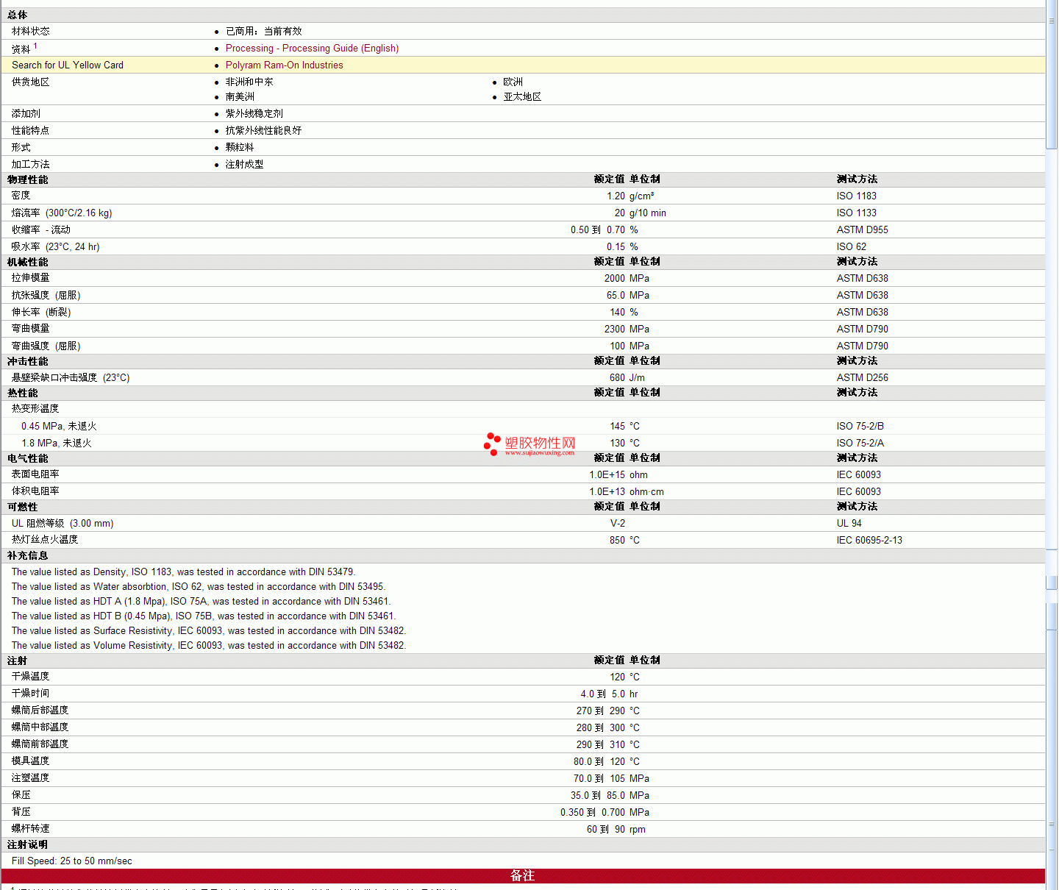Click the 'ISO 1183' test method cell
Screen dimensions: 1059x890
tap(856, 196)
